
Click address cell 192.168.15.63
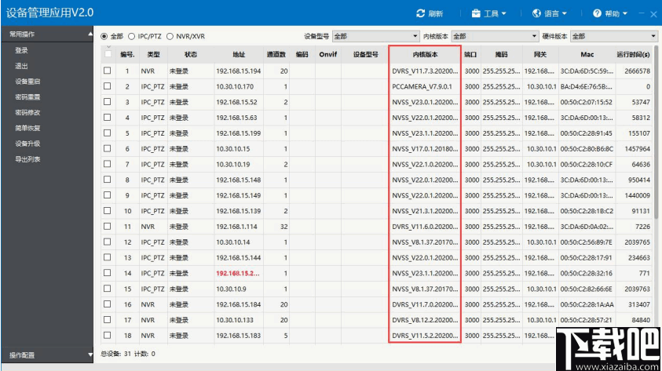[x=237, y=118]
